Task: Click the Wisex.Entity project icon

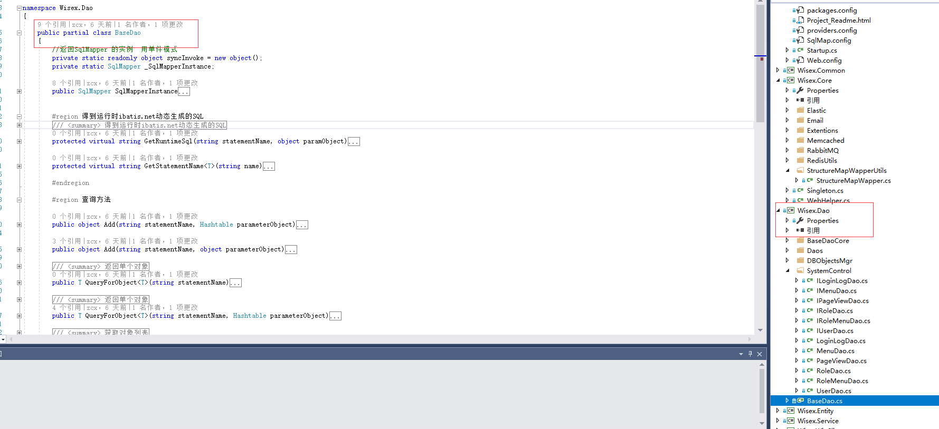Action: [x=791, y=411]
